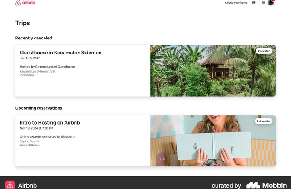Screen dimensions: 291x189
Task: Click the Airbnb app icon in footer
Action: coord(10,185)
